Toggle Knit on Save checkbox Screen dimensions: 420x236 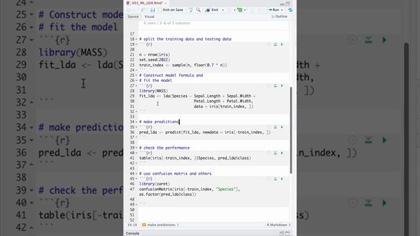(x=160, y=10)
